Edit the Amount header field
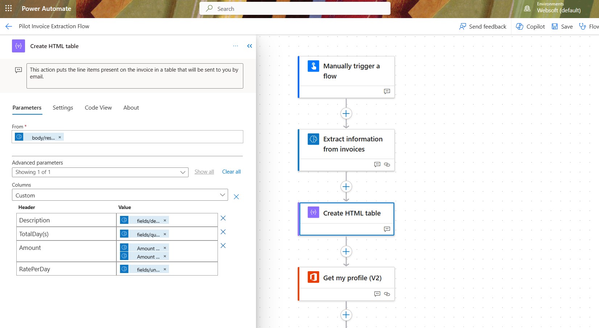The height and width of the screenshot is (328, 599). tap(66, 251)
